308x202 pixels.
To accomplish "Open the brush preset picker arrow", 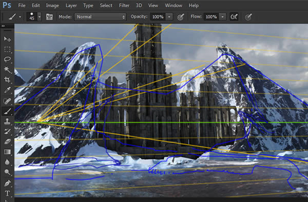I will click(x=40, y=17).
